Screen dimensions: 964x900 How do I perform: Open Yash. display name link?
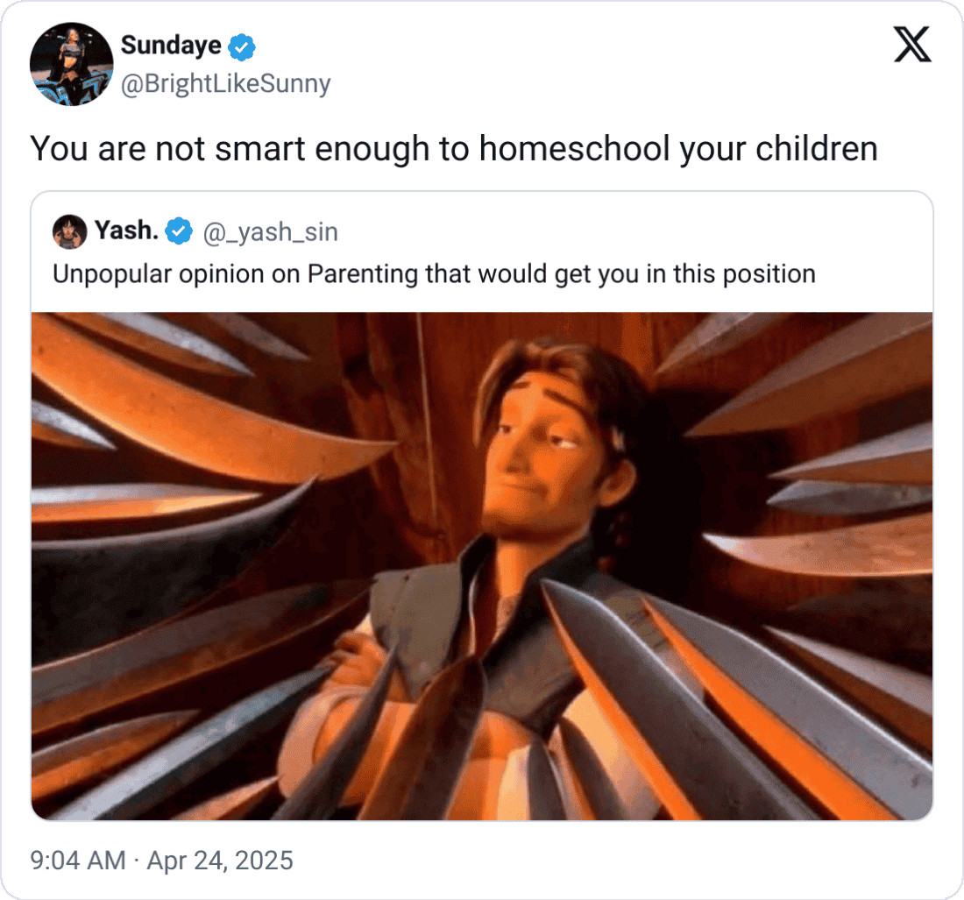[127, 230]
